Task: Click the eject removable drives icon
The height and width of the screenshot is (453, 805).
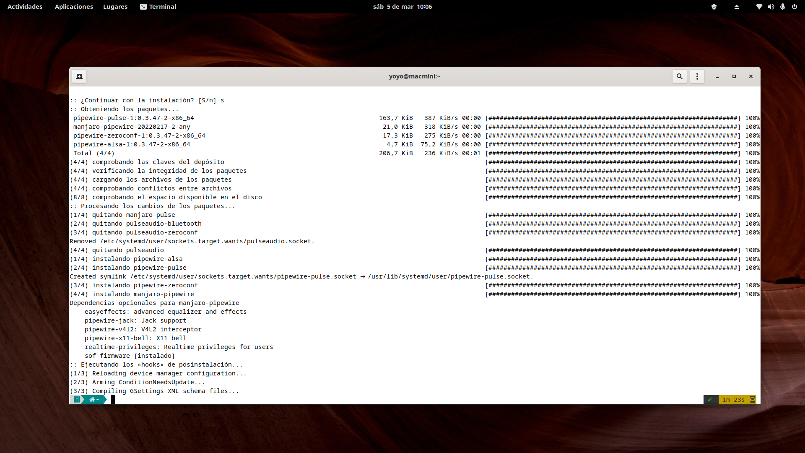Action: [x=737, y=7]
